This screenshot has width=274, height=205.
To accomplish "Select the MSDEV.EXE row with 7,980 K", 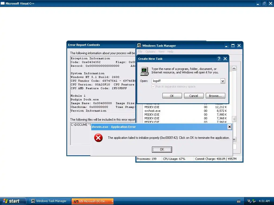I will [x=185, y=115].
